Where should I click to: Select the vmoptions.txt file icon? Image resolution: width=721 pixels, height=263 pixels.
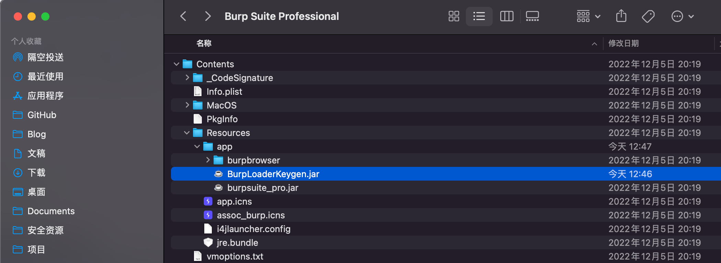(198, 256)
